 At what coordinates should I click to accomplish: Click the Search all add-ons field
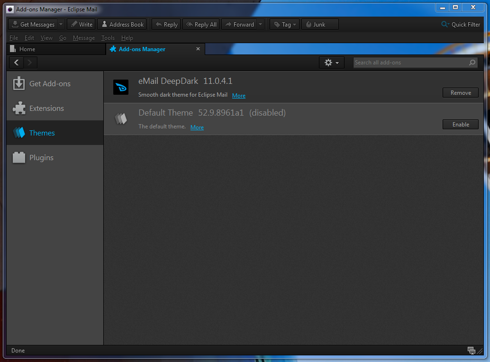pyautogui.click(x=410, y=63)
